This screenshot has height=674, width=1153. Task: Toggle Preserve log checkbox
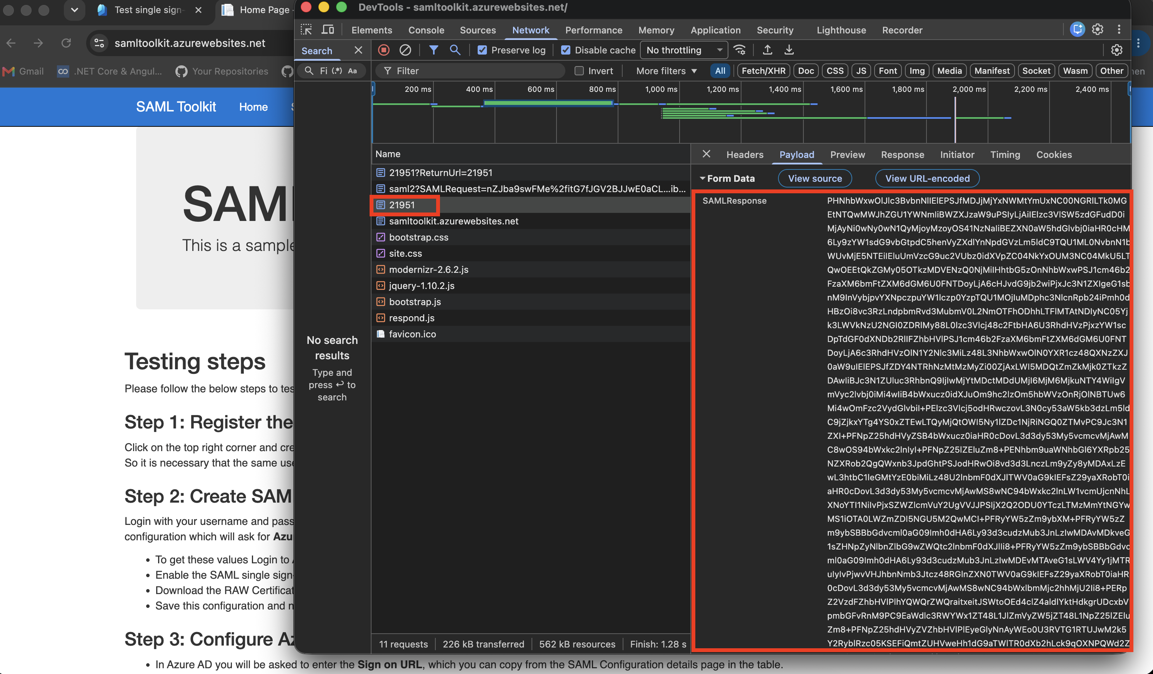(x=482, y=50)
